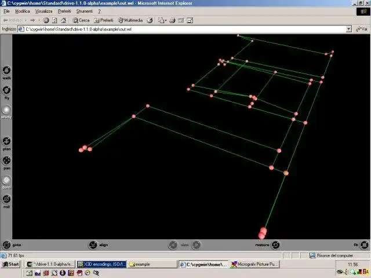
Task: Go to next viewpoint arrow
Action: (x=197, y=245)
